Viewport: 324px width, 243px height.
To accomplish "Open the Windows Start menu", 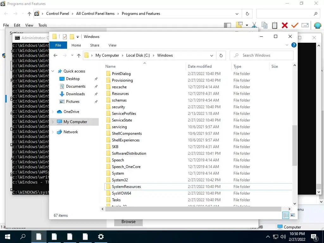I will [8, 237].
